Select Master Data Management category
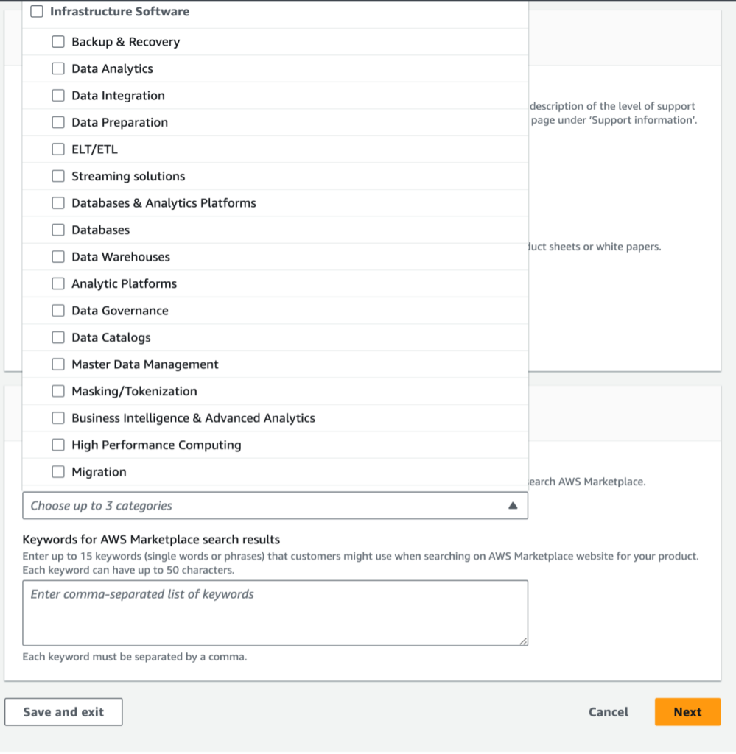Screen dimensions: 736x754 click(58, 364)
